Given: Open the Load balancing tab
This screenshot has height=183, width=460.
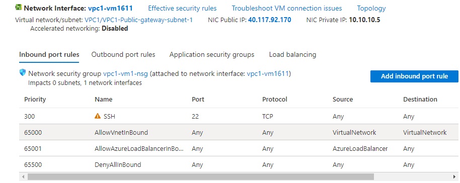Looking at the screenshot, I should point(292,54).
